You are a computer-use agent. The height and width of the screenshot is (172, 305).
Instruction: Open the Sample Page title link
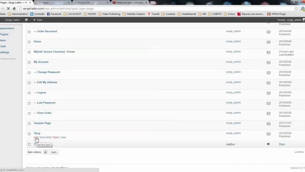[x=42, y=123]
